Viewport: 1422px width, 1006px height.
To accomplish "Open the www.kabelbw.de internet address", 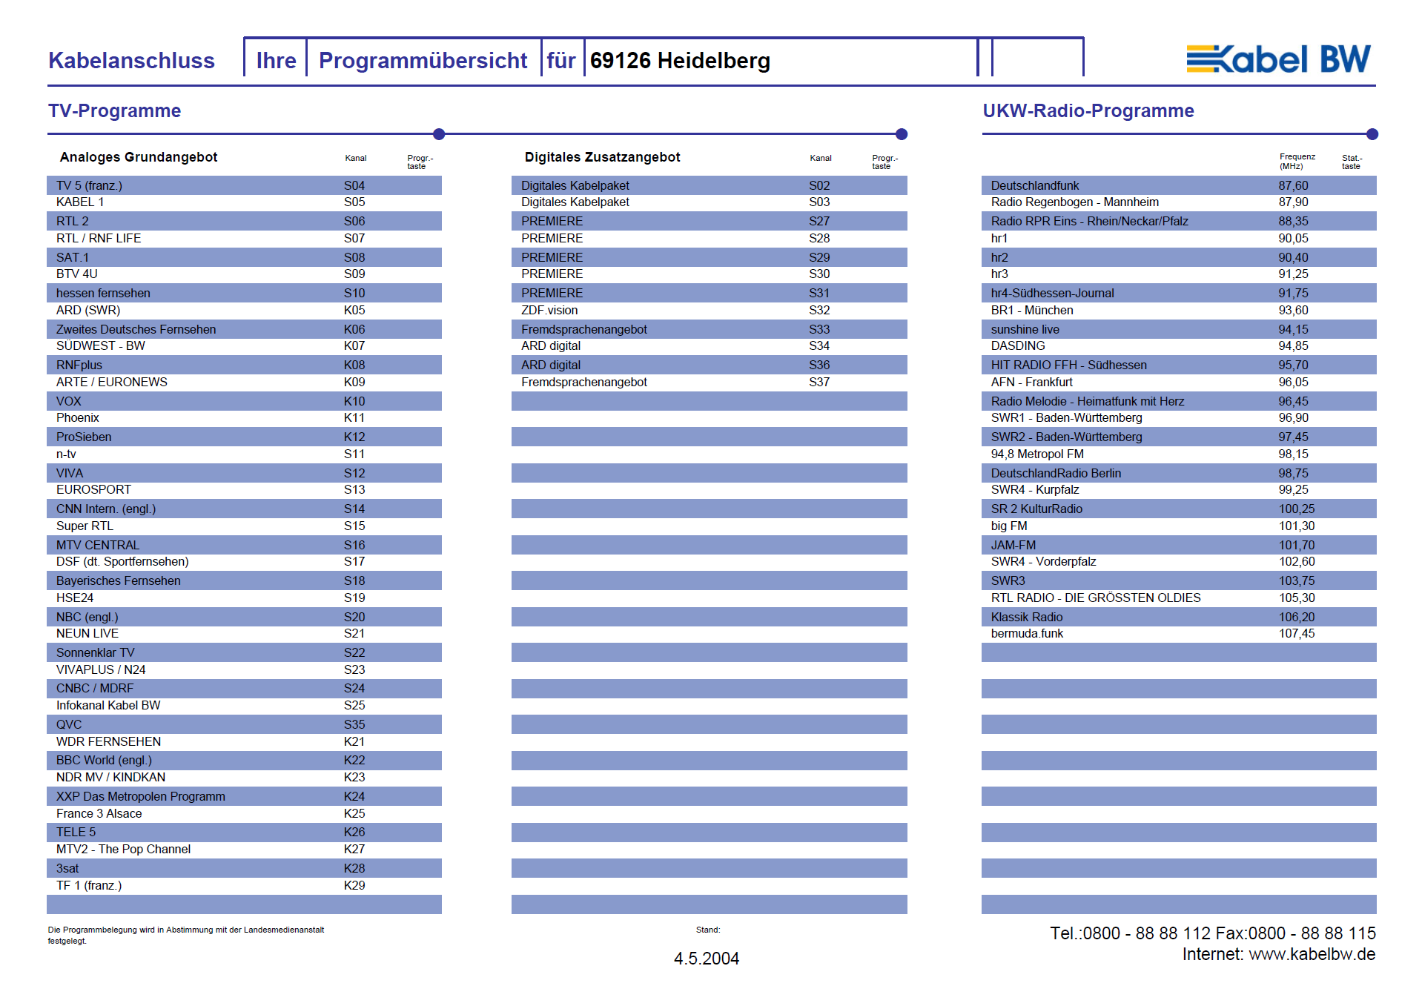I will [1312, 955].
